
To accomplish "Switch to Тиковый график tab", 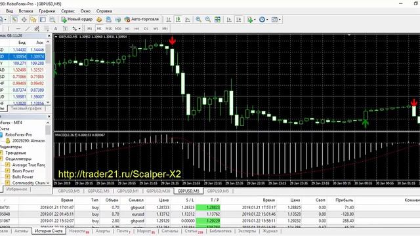I will point(26,108).
